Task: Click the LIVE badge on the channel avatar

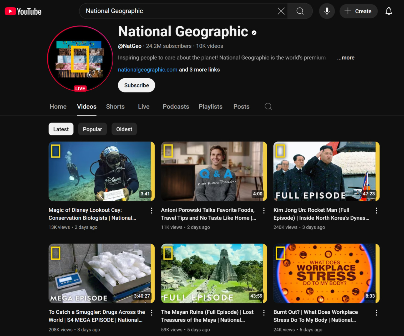Action: (80, 88)
